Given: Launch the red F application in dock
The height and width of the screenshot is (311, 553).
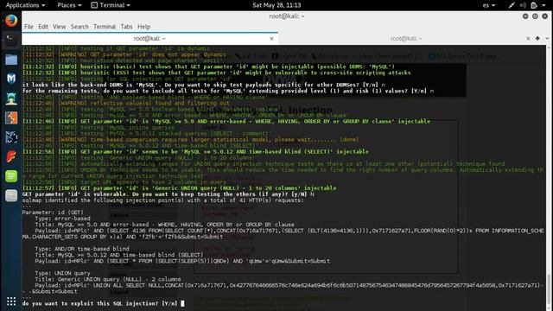Looking at the screenshot, I should (11, 156).
